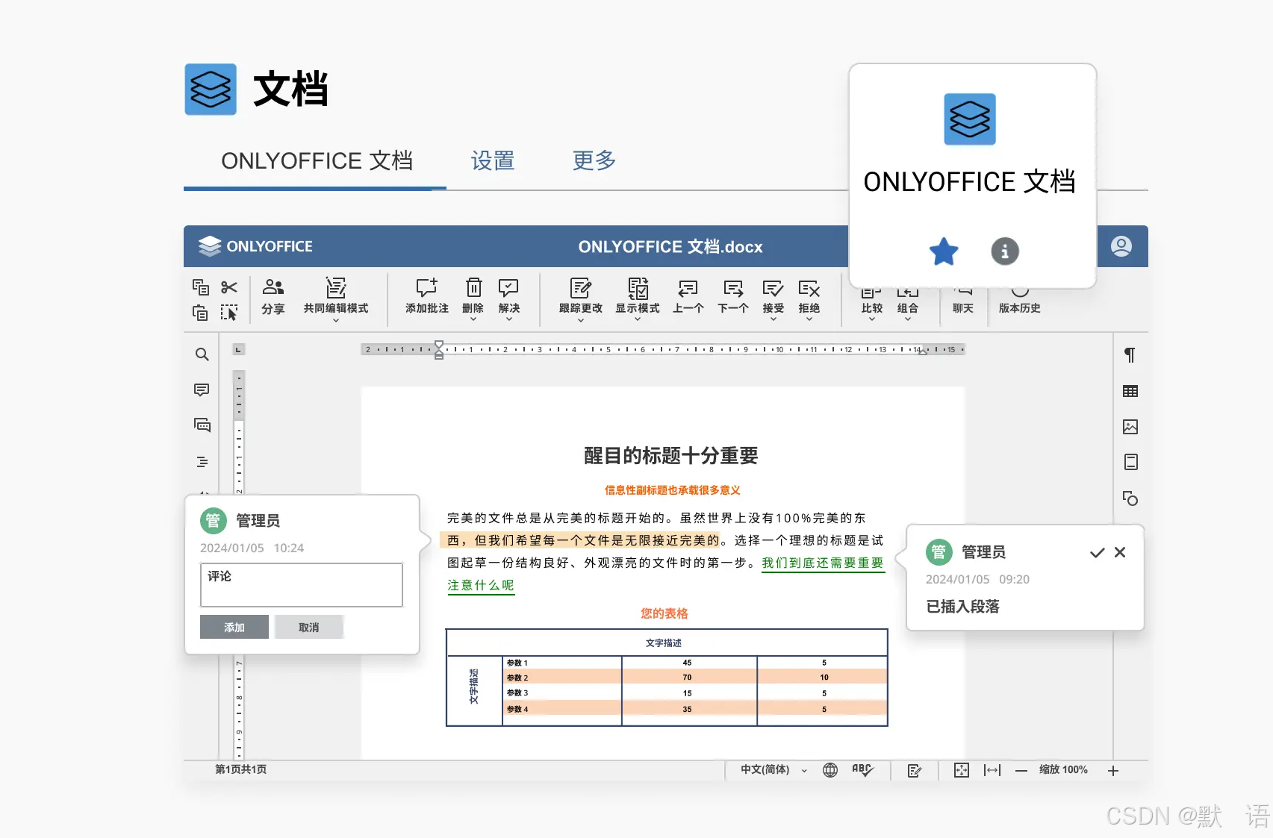Viewport: 1273px width, 838px height.
Task: Click the ONLYOFFICE logo in header
Action: [x=255, y=246]
